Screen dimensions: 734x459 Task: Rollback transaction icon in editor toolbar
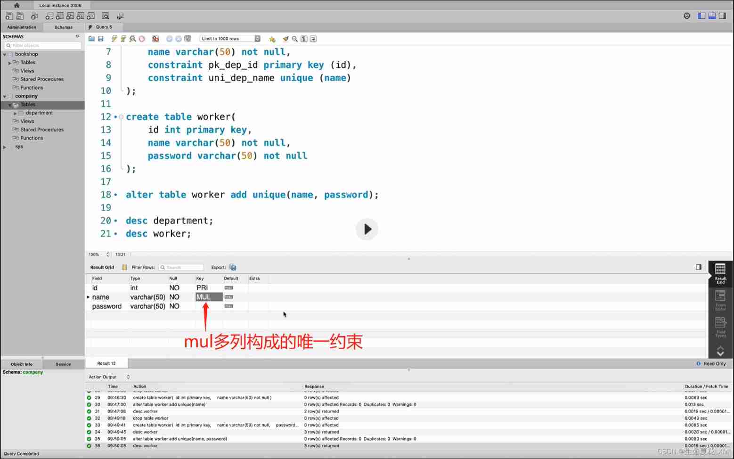coord(179,39)
